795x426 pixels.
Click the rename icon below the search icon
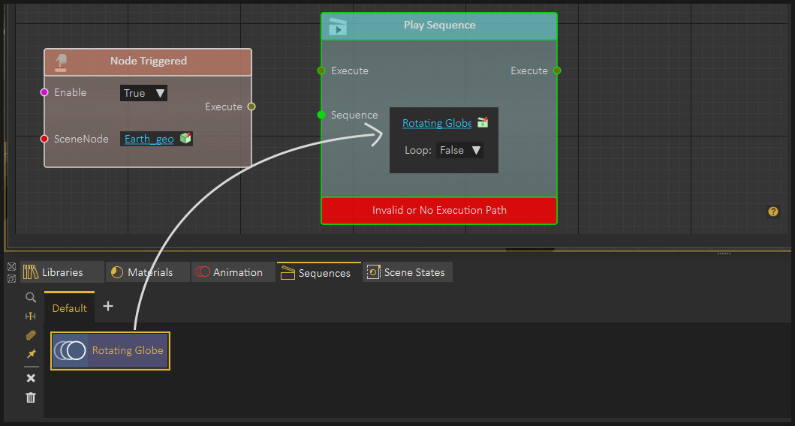pos(31,316)
